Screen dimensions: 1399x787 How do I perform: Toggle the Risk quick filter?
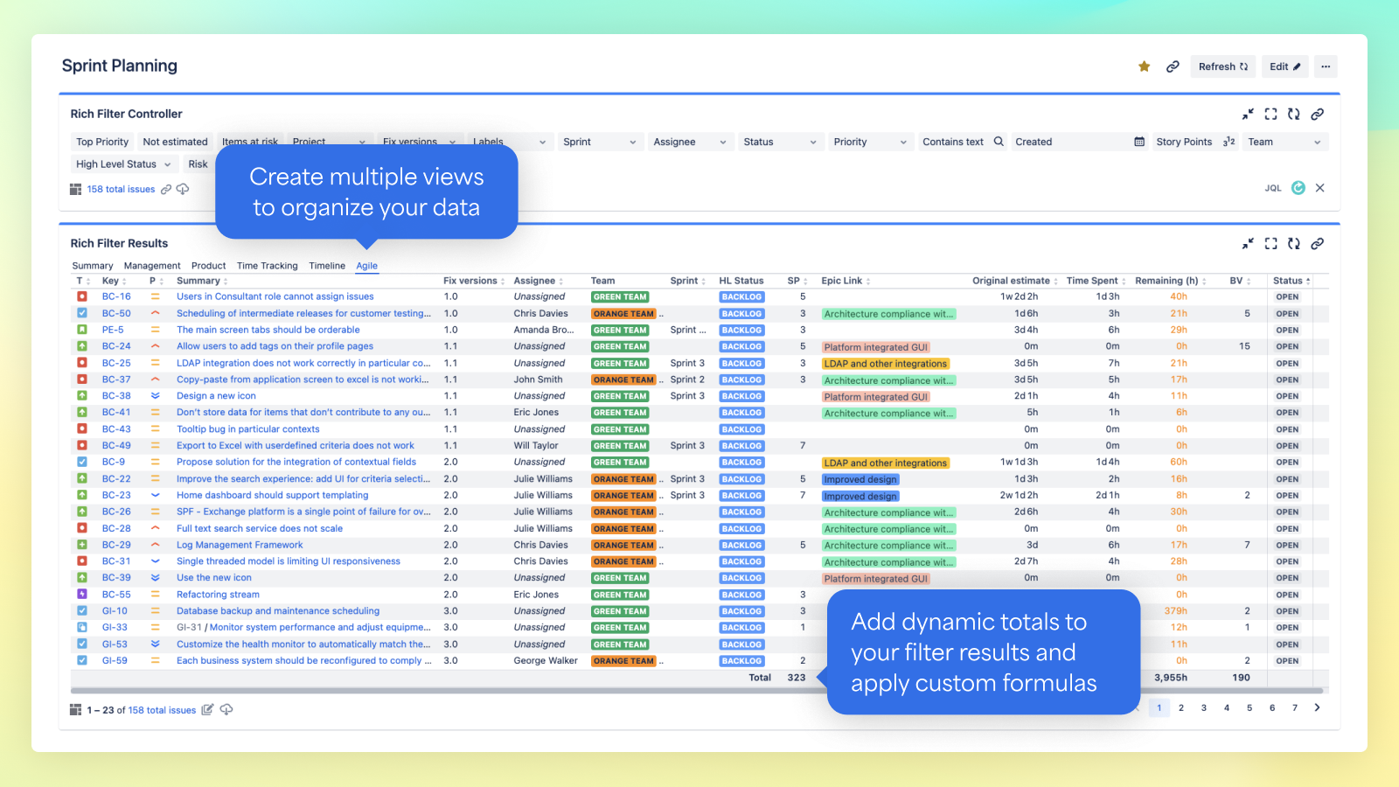pyautogui.click(x=198, y=164)
